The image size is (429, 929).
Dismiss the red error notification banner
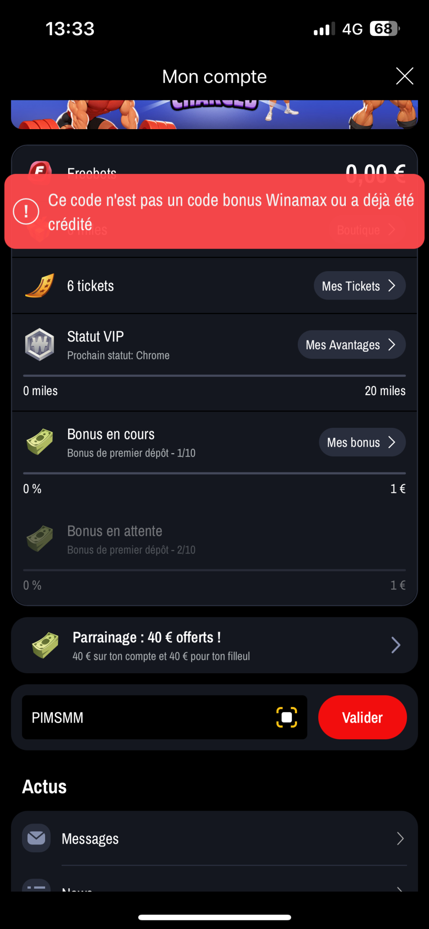pyautogui.click(x=214, y=211)
